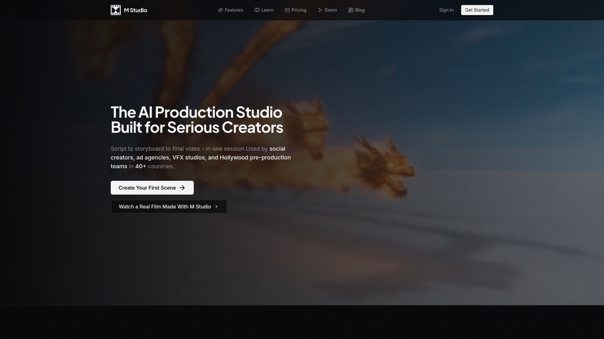
Task: Click the Sign In link
Action: pyautogui.click(x=446, y=10)
